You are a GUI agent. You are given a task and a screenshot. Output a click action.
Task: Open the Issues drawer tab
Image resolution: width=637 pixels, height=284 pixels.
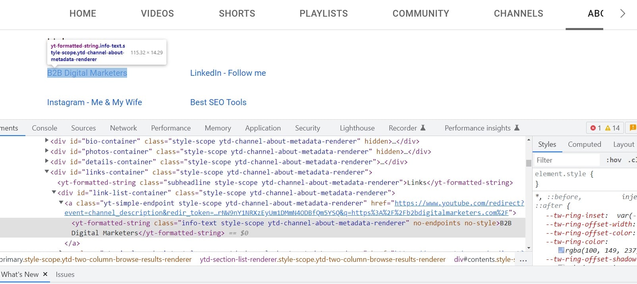coord(65,274)
